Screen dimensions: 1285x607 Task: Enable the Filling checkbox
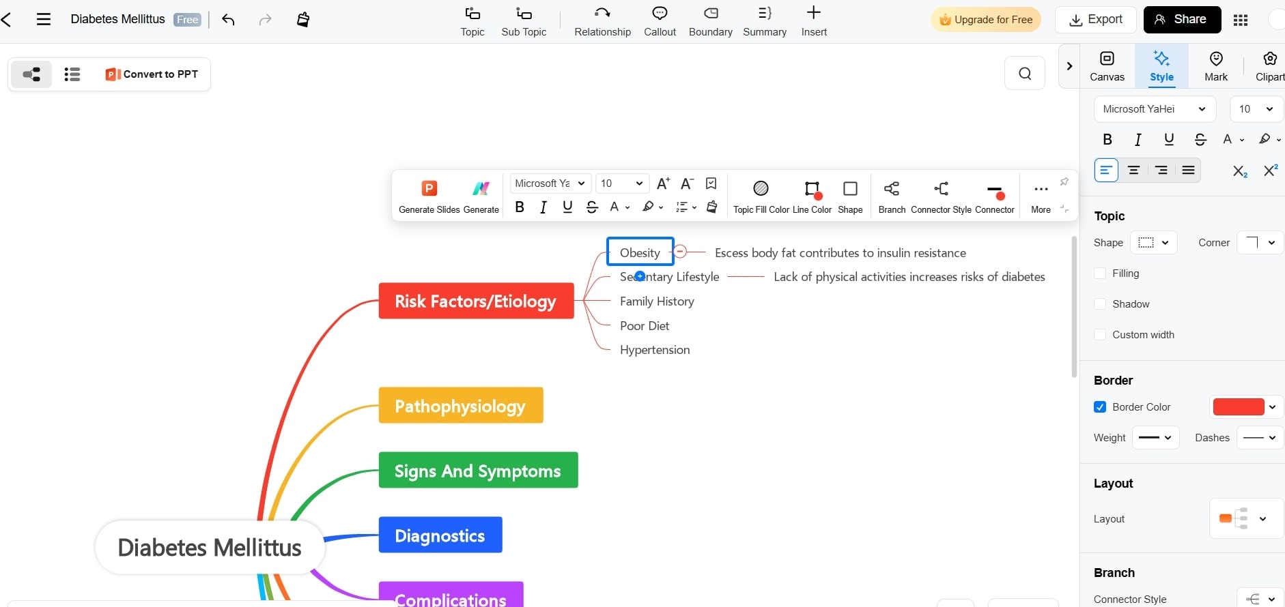(1100, 273)
